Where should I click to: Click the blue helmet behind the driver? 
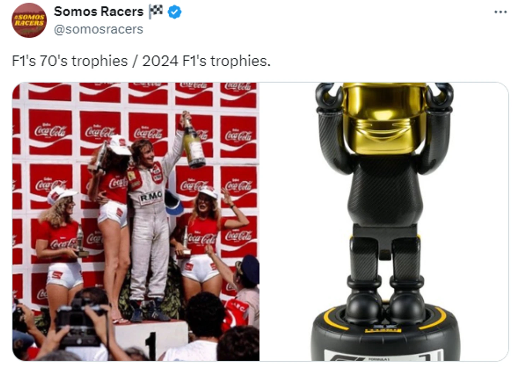[173, 202]
